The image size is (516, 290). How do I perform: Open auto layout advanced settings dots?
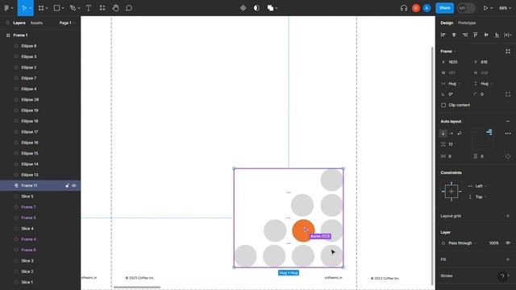tap(508, 133)
